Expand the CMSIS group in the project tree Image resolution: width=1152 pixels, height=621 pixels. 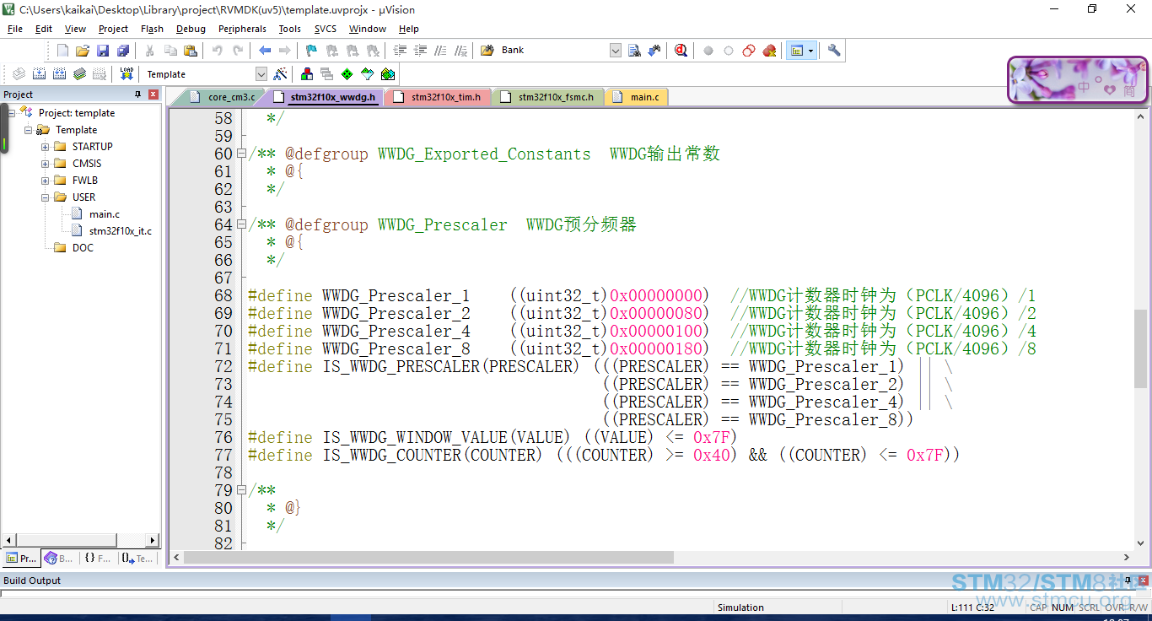pyautogui.click(x=46, y=164)
